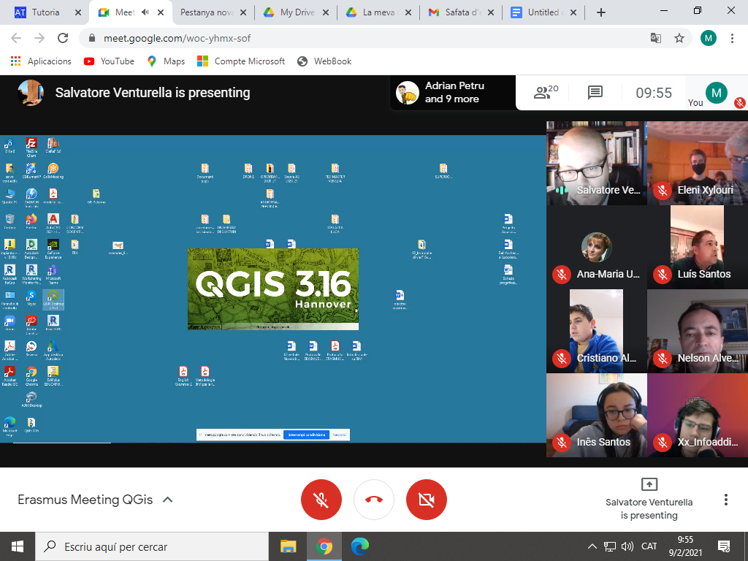Show the participants list icon

point(546,93)
